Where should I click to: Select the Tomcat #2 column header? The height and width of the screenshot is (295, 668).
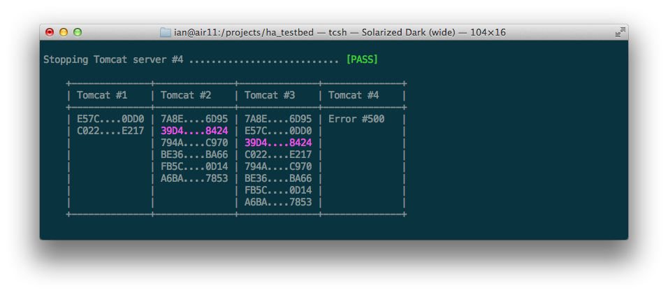click(186, 95)
